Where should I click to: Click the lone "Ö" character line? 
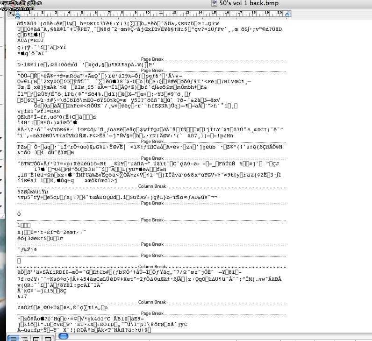tap(19, 214)
